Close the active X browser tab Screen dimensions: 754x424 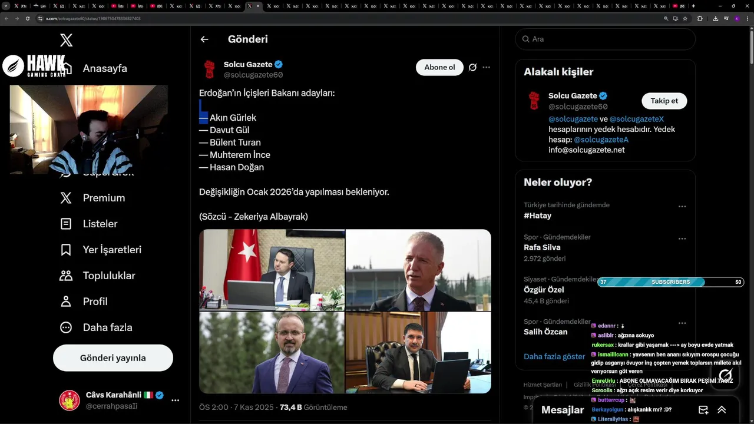[x=257, y=6]
